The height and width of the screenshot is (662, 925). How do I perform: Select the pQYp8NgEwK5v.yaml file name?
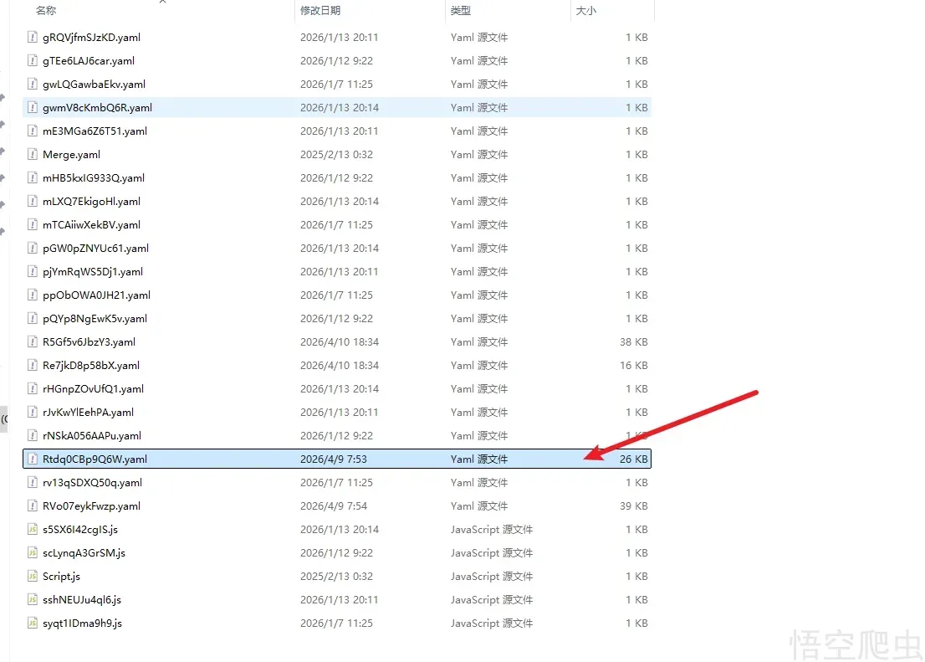tap(95, 318)
